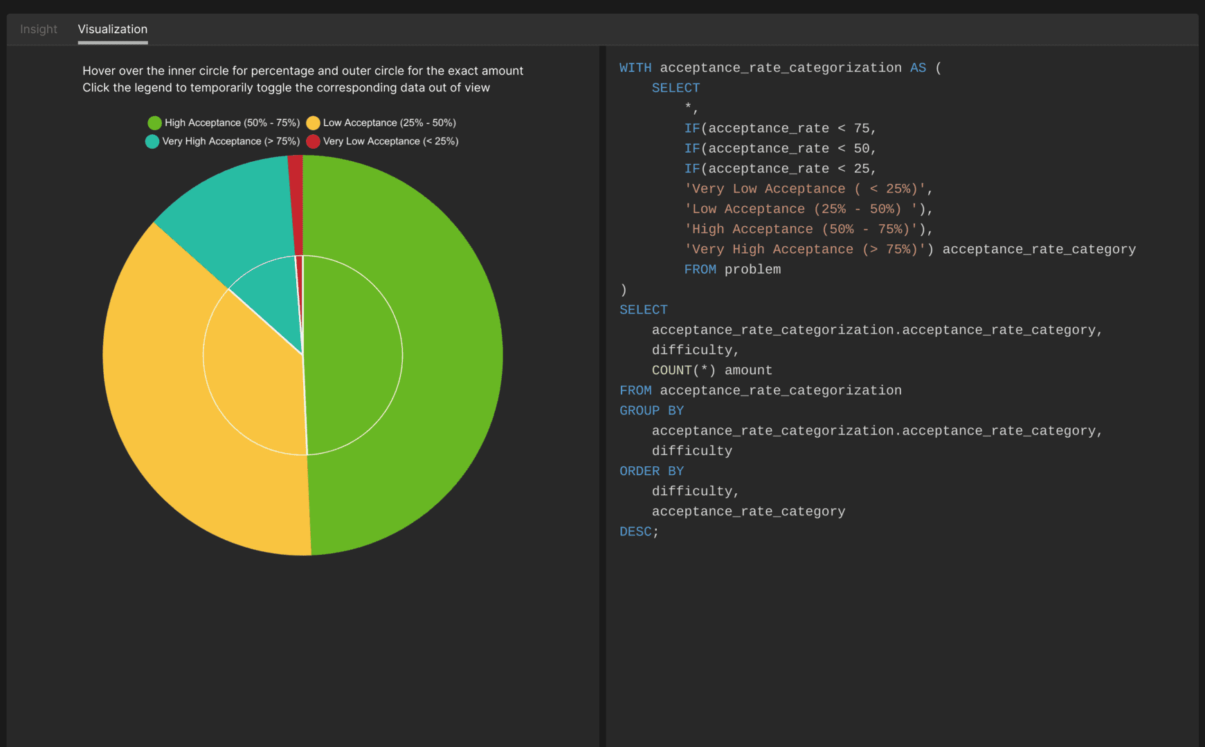Click the 'FROM problem' line in SQL code
Screen dimensions: 1205x747
tap(732, 270)
